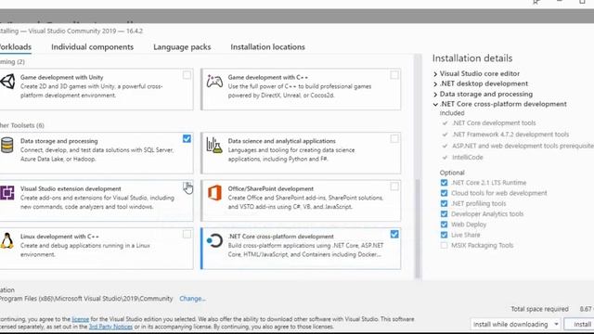Viewport: 594px width, 334px height.
Task: Click the game controller C++ icon
Action: pyautogui.click(x=214, y=81)
